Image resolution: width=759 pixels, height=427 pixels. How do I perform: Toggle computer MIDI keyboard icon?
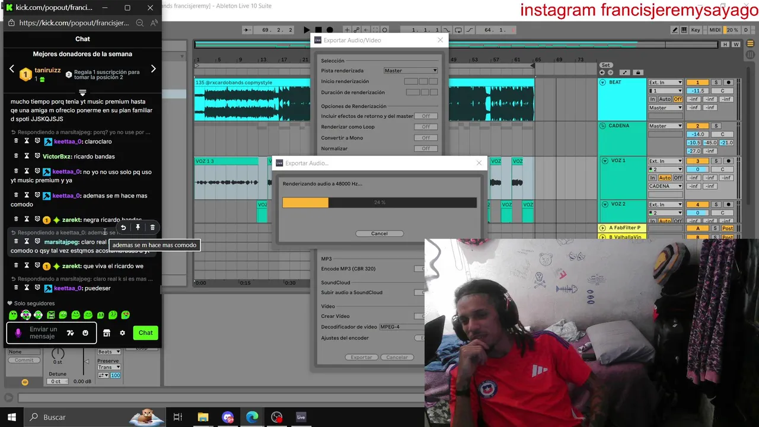pyautogui.click(x=684, y=30)
